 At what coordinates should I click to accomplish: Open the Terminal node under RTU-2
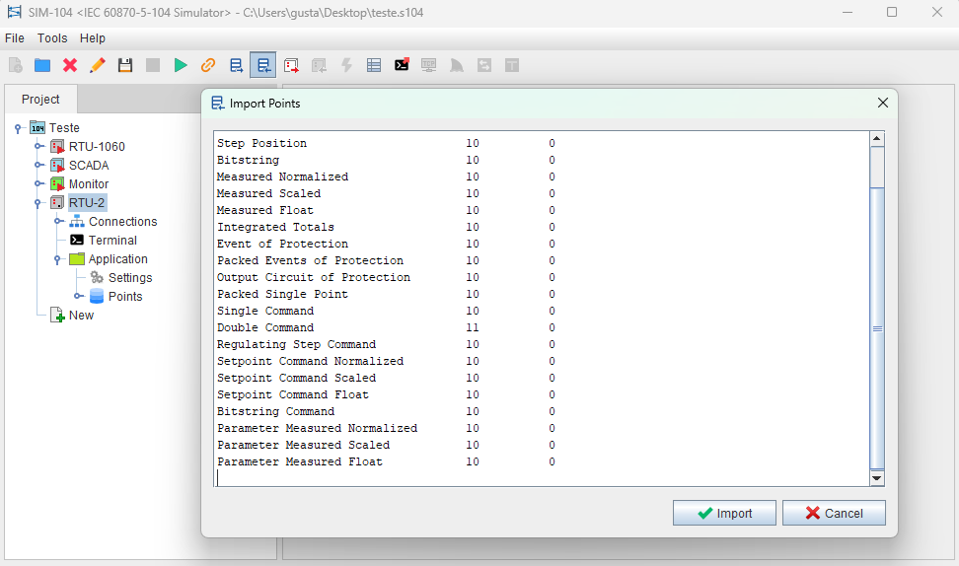coord(112,241)
